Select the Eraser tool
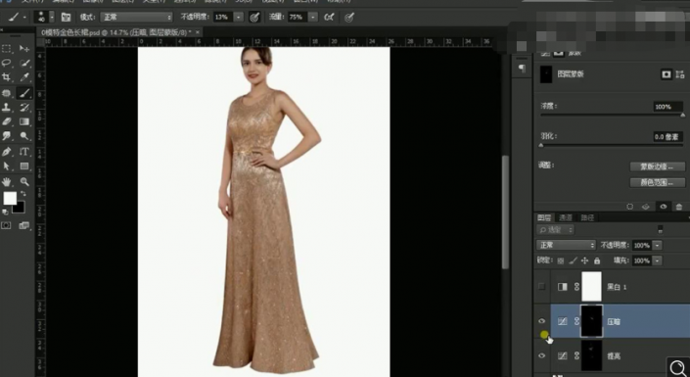The image size is (690, 377). (7, 121)
